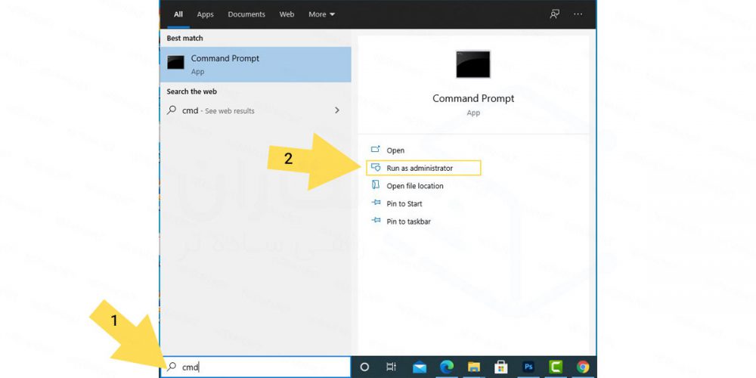Click the search magnifier in the search box
The width and height of the screenshot is (756, 378).
click(171, 367)
